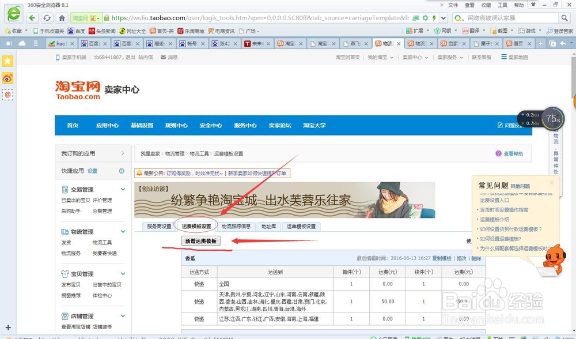Screen dimensions: 576x339
Task: Click the 复制模板 link for 香瓜 template
Action: click(441, 258)
